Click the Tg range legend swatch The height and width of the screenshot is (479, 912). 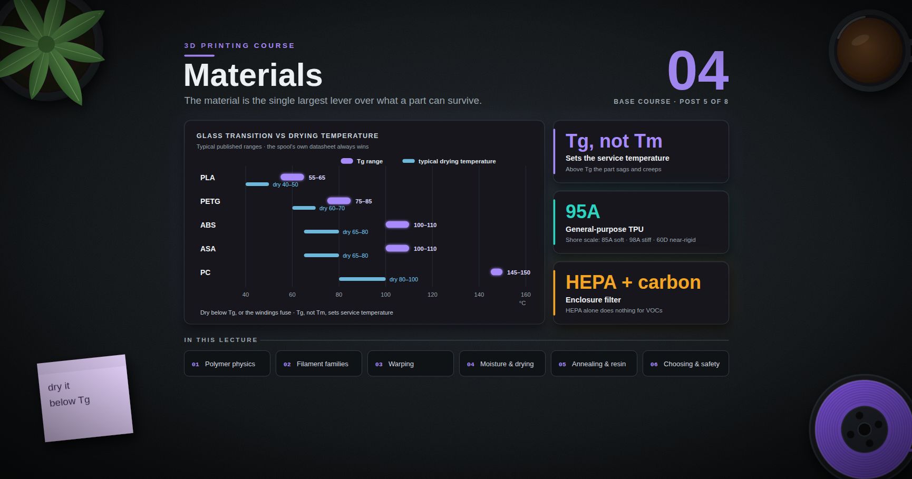[347, 161]
